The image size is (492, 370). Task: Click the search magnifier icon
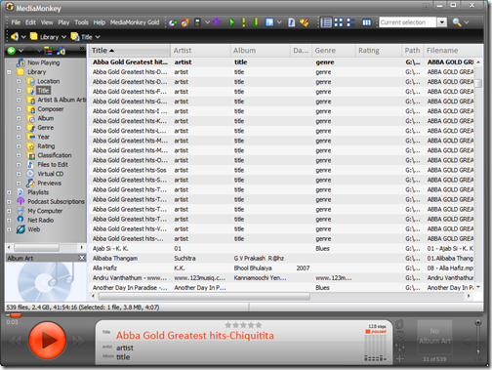[457, 22]
